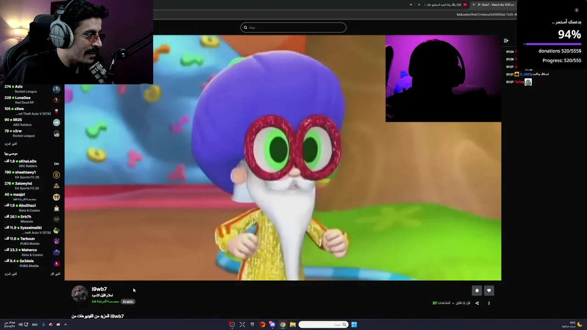Open maaja1 recommended channel

pos(32,197)
